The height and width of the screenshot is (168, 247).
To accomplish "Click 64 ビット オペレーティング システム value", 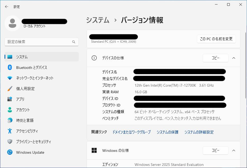I will [175, 112].
